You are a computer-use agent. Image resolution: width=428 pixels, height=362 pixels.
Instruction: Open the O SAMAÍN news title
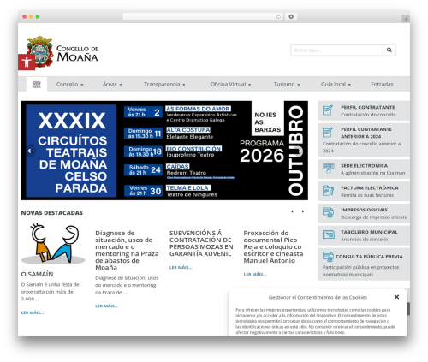pos(37,274)
